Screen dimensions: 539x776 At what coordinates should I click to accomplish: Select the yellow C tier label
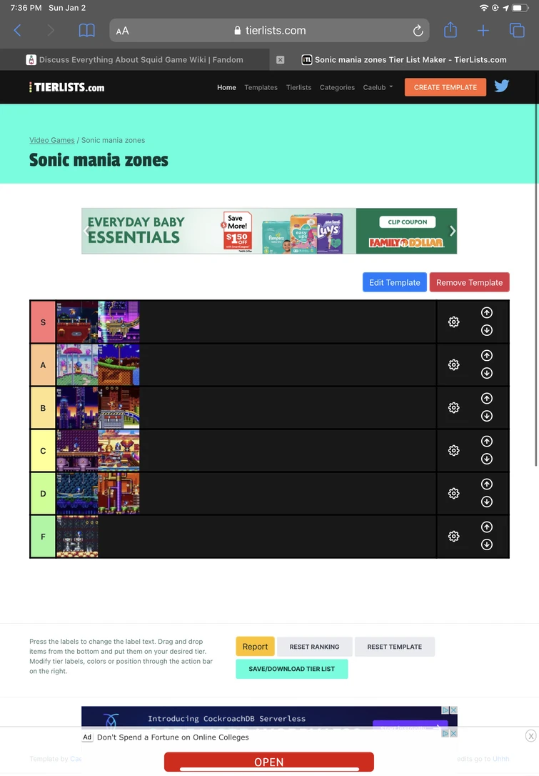point(42,450)
